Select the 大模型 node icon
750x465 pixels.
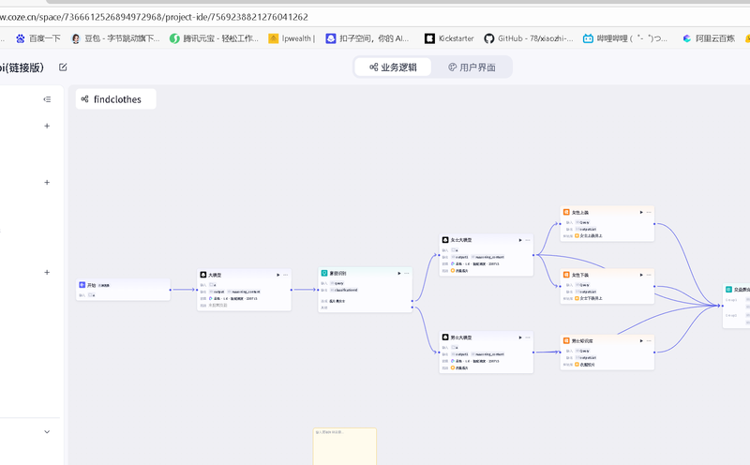203,275
